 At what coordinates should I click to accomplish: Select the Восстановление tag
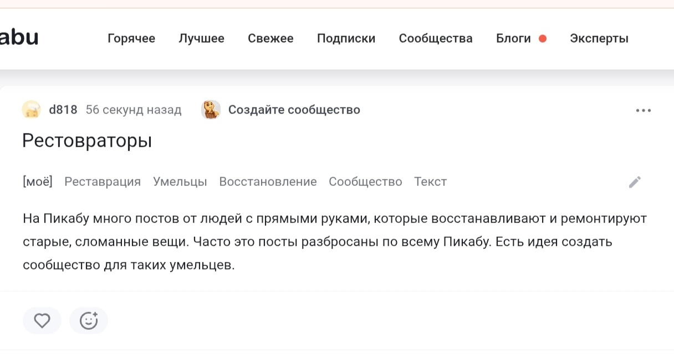268,181
